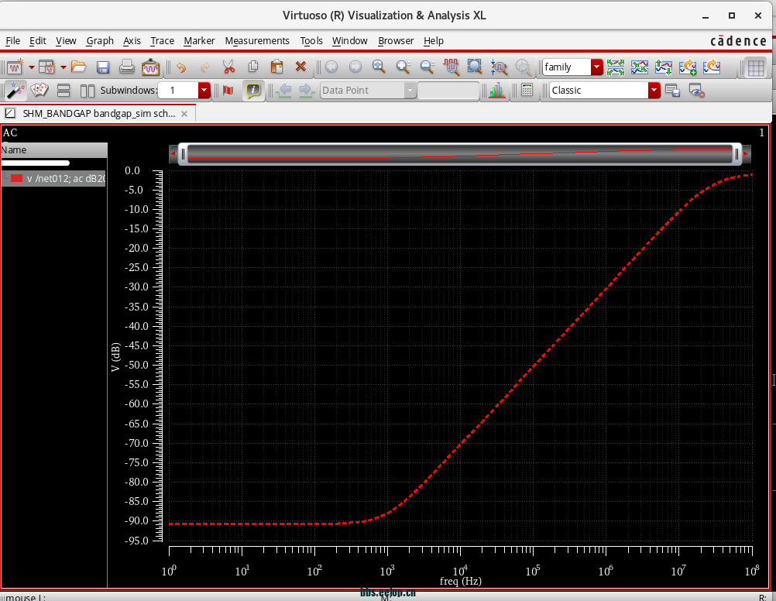The width and height of the screenshot is (776, 601).
Task: Select the SHM_BANDGAP bandgap_sim tab
Action: coord(98,113)
